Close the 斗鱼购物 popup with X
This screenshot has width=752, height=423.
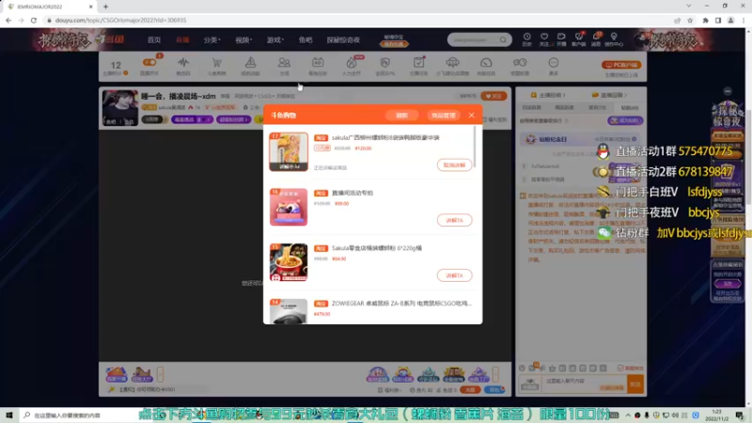[472, 115]
